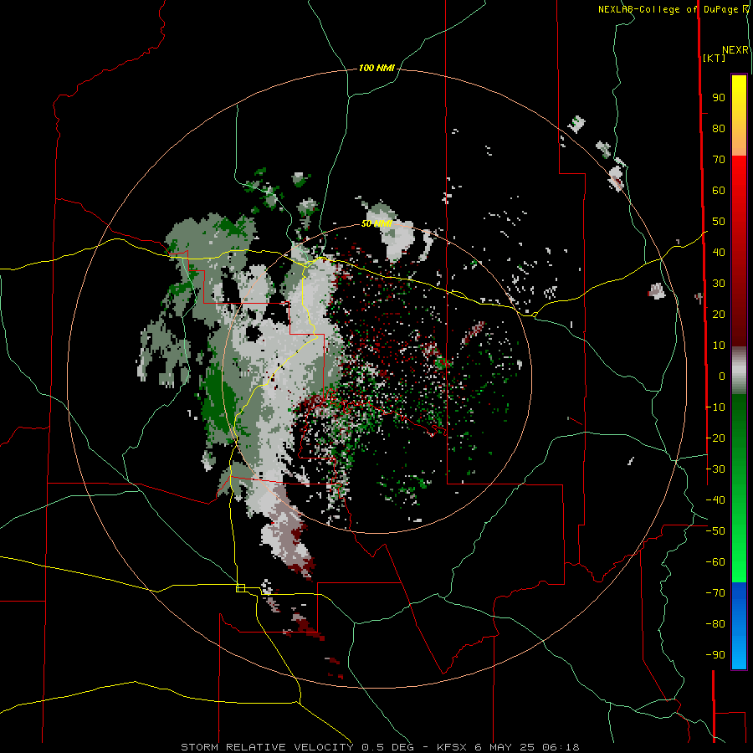This screenshot has width=753, height=753.
Task: Click the NEXLAB-College of DuPage title text
Action: [x=669, y=9]
